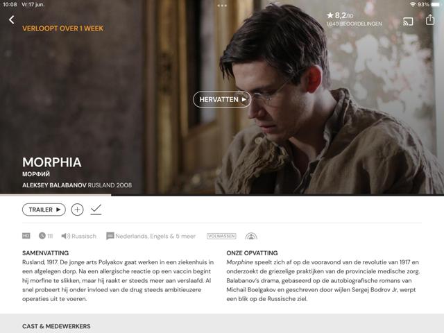Screen dimensions: 444x333
Task: Tap the Cast to screen icon
Action: 408,22
